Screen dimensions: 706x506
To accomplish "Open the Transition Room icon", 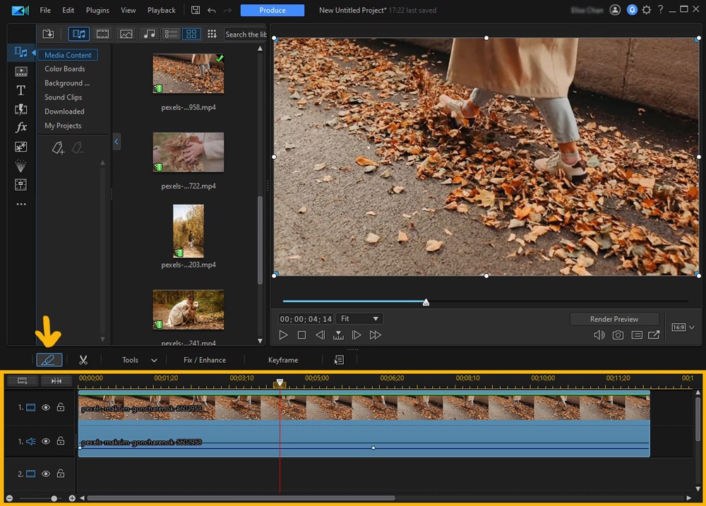I will click(20, 109).
